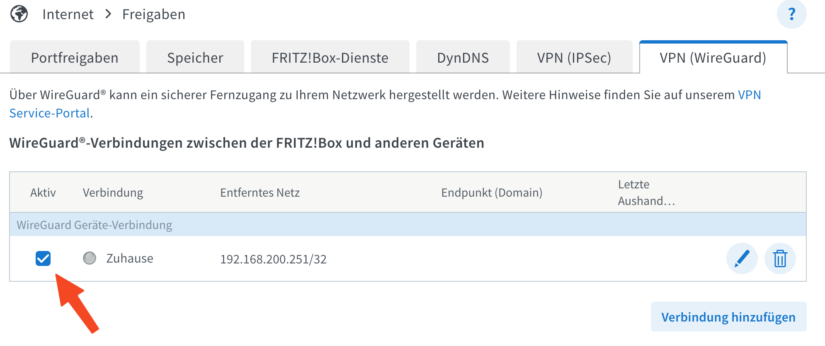Click the Entferntes Netz column header
The width and height of the screenshot is (825, 346).
tap(260, 192)
